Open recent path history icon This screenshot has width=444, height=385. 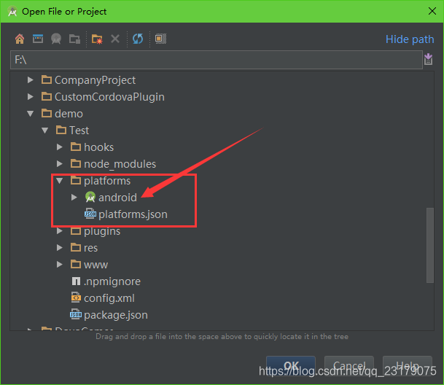tap(428, 59)
